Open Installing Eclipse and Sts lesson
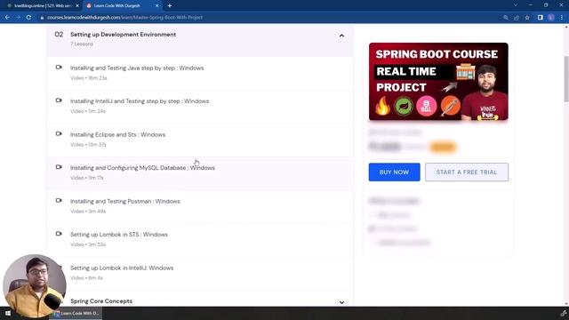Screen dimensions: 569x320 pyautogui.click(x=117, y=134)
